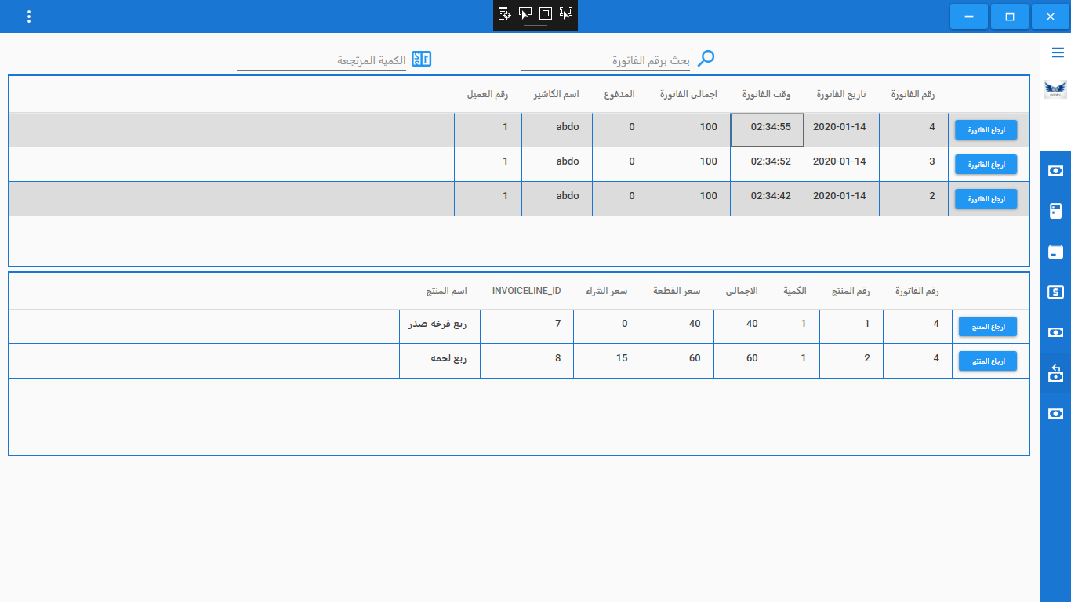Select total 100 in invoice 4 row

pos(689,129)
